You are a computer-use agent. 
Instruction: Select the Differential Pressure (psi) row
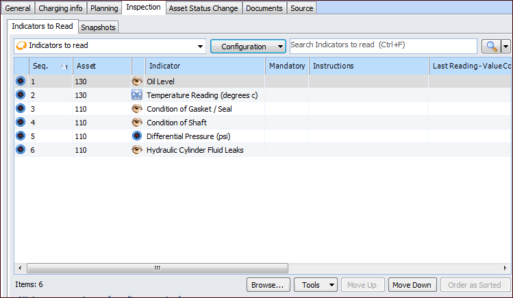[x=263, y=136]
